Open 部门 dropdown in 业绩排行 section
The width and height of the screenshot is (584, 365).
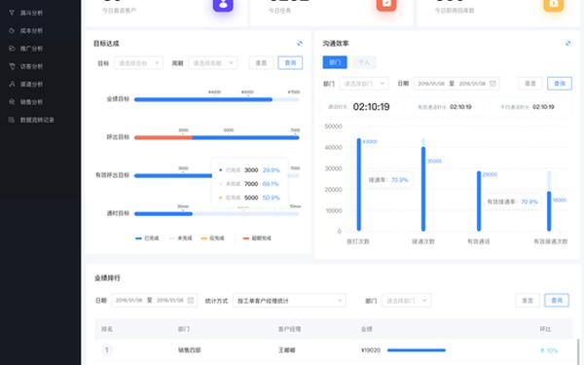click(x=406, y=301)
